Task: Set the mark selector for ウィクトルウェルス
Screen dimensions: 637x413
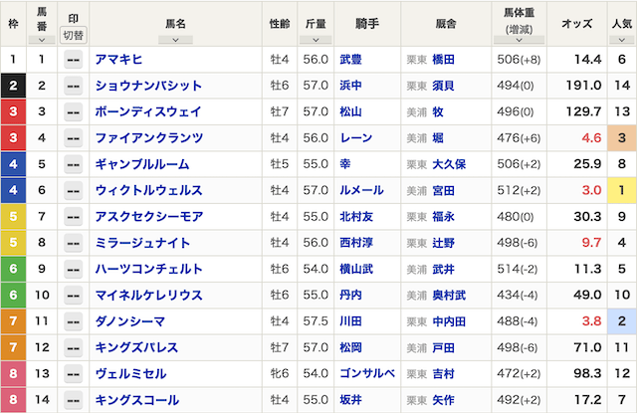Action: coord(73,190)
